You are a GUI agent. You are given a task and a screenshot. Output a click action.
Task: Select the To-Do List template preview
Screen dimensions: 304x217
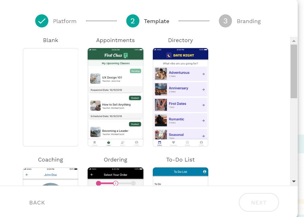point(181,176)
